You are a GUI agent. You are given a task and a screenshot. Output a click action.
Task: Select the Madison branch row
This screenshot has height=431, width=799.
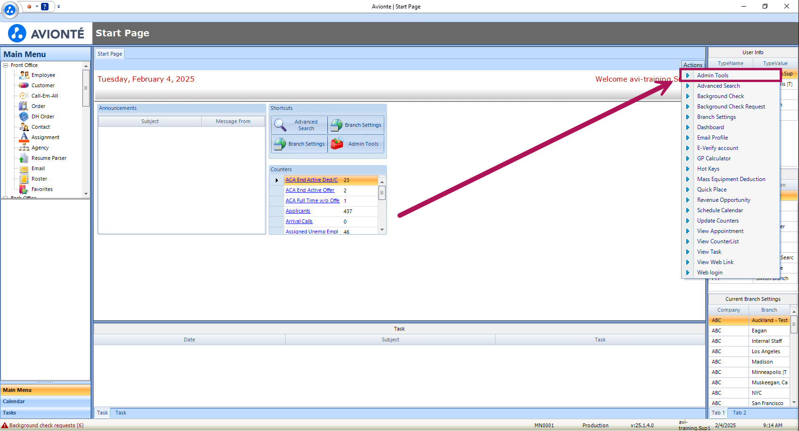pyautogui.click(x=749, y=362)
